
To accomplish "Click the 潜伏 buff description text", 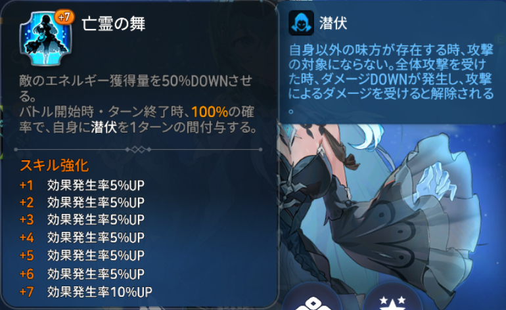I will coord(391,79).
